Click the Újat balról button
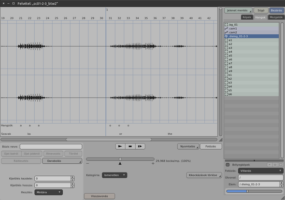This screenshot has height=200, width=285. pos(11,154)
